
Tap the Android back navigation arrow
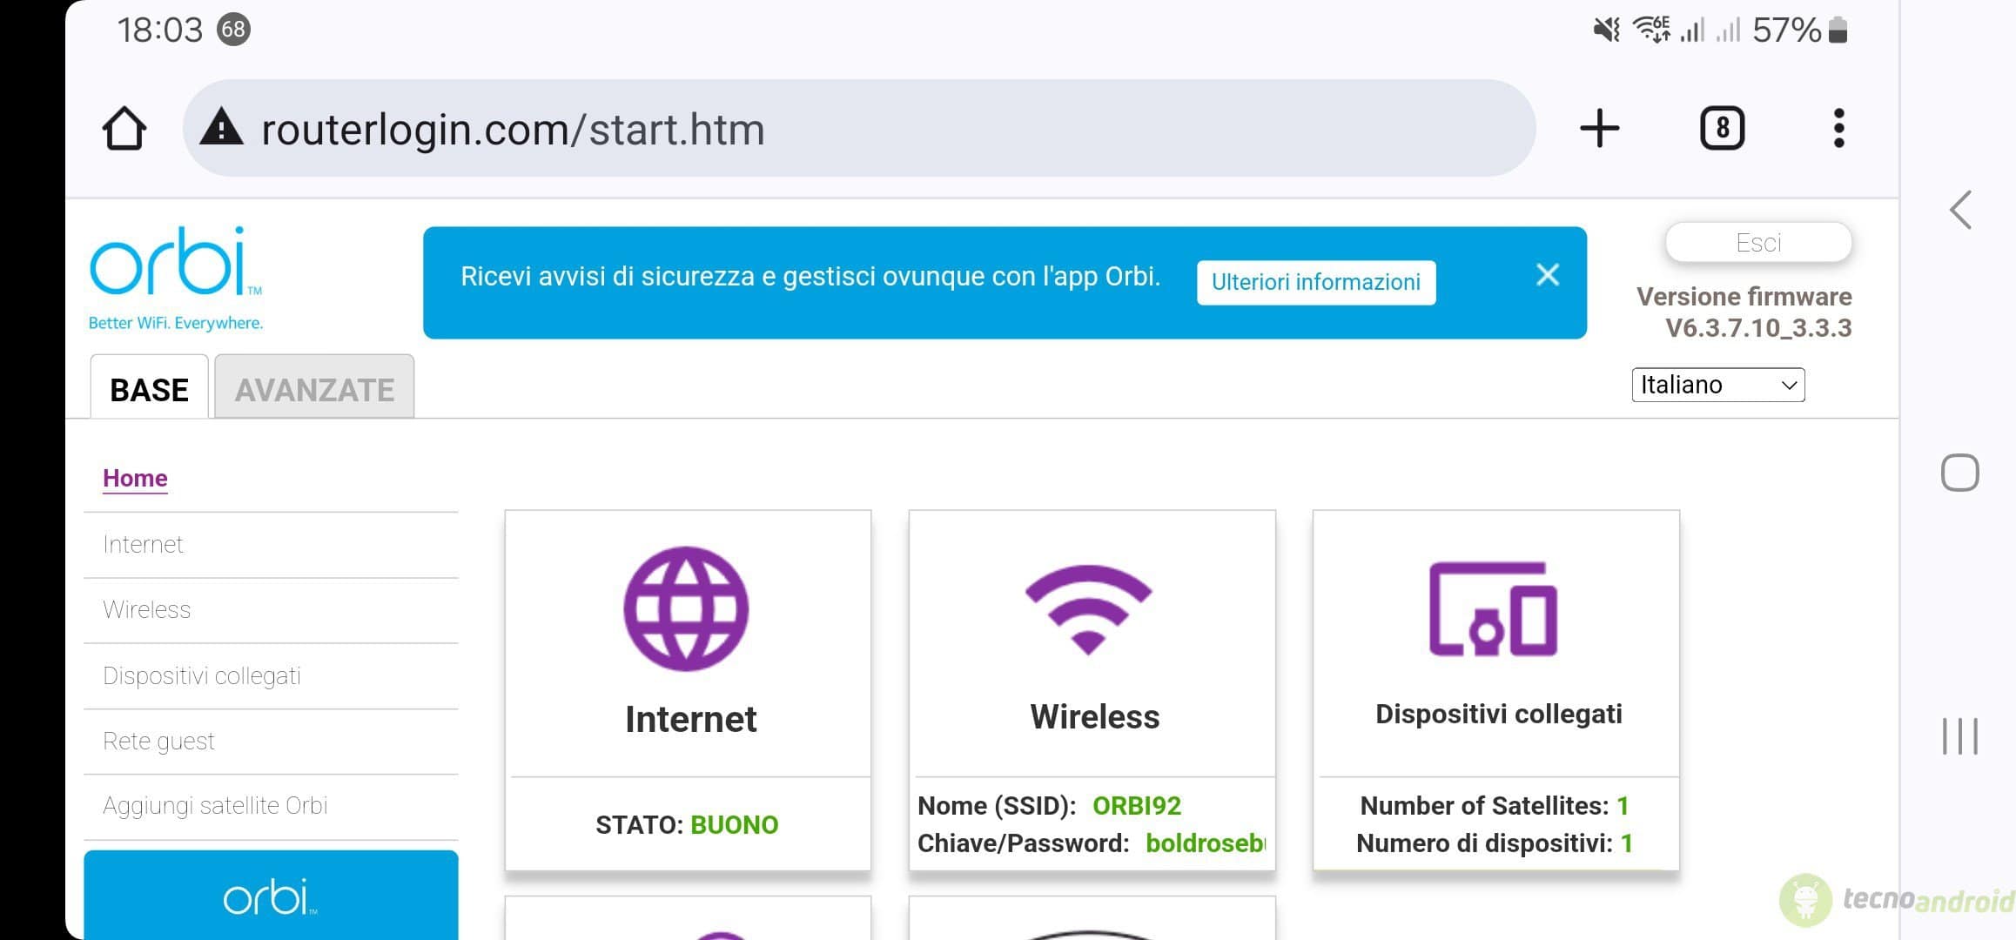[1959, 210]
